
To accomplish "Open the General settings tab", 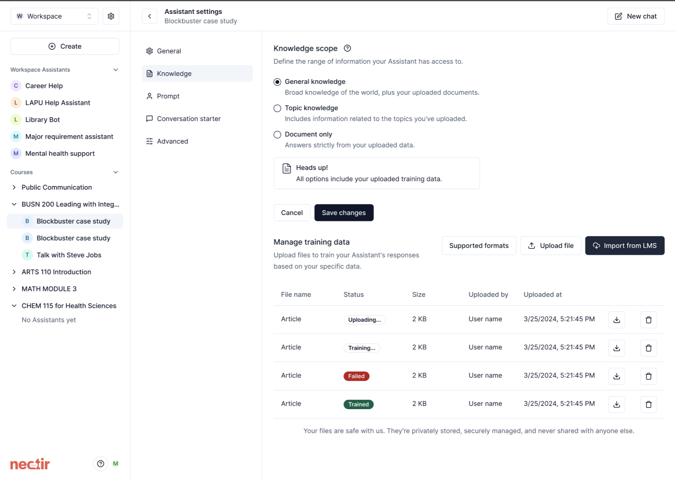I will [197, 51].
